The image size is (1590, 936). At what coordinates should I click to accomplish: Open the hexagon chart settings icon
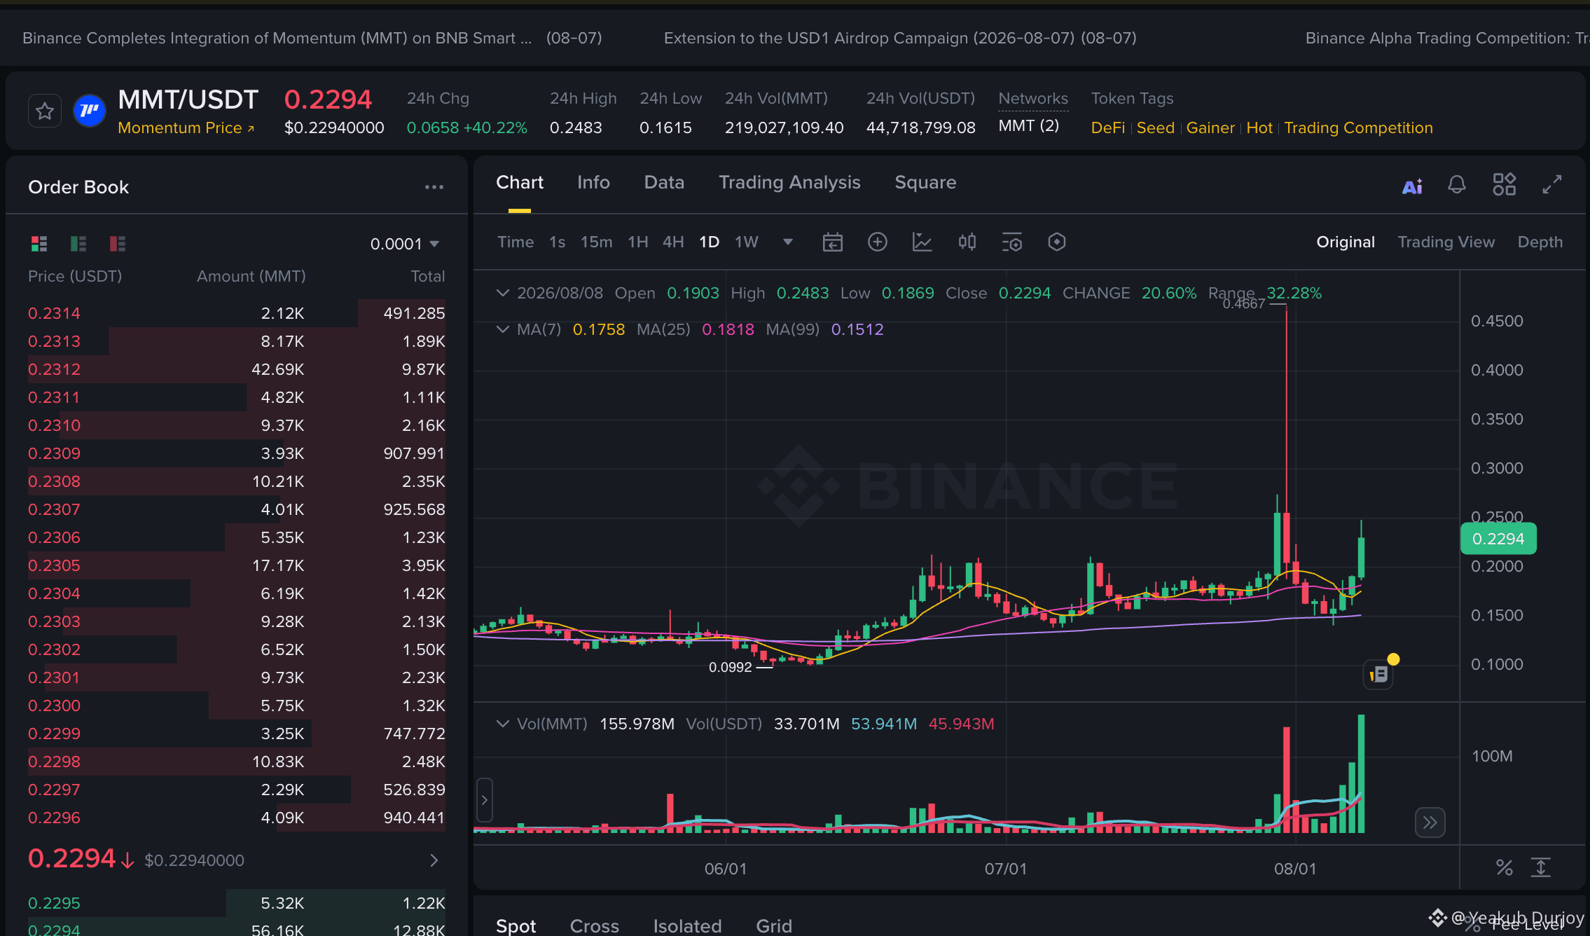pyautogui.click(x=1057, y=242)
